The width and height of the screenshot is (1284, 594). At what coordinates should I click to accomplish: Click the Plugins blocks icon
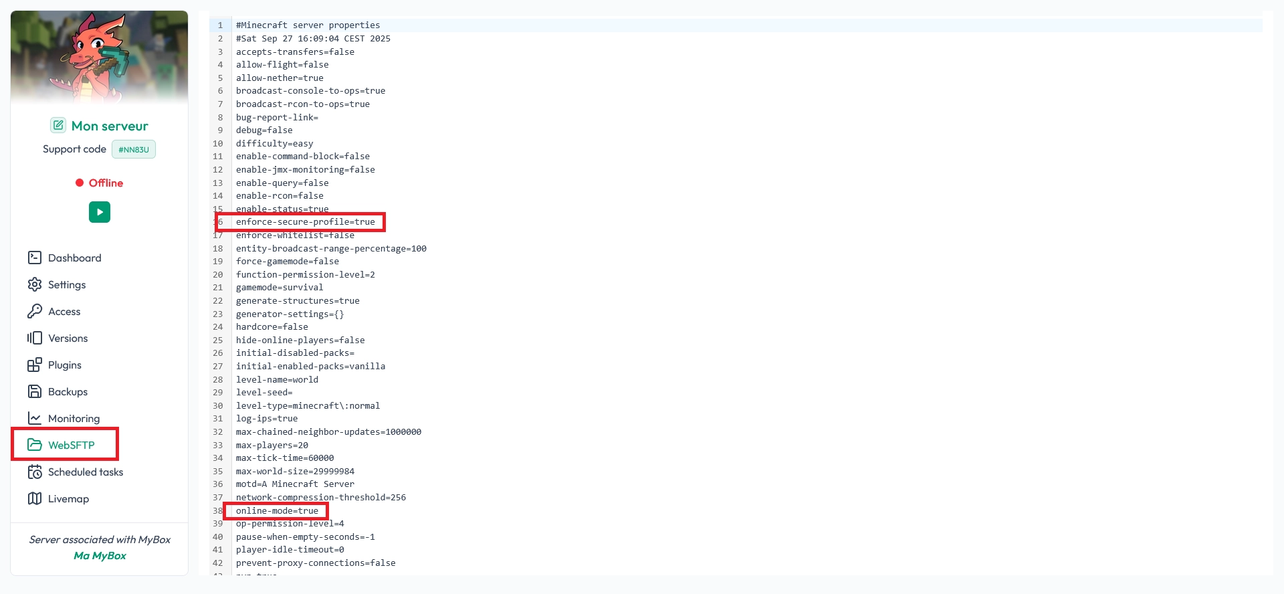click(x=35, y=365)
